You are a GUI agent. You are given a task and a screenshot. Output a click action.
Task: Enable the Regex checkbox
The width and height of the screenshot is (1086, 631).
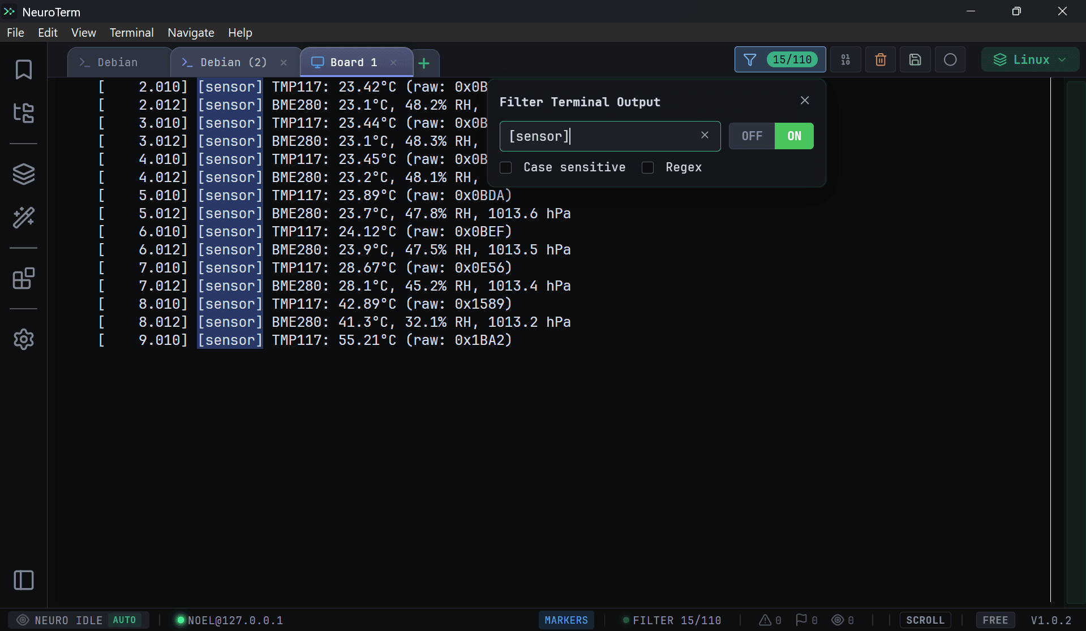[647, 167]
